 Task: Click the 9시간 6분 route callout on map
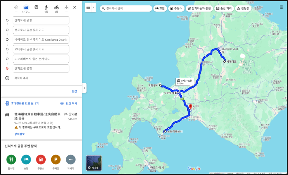coord(185,82)
